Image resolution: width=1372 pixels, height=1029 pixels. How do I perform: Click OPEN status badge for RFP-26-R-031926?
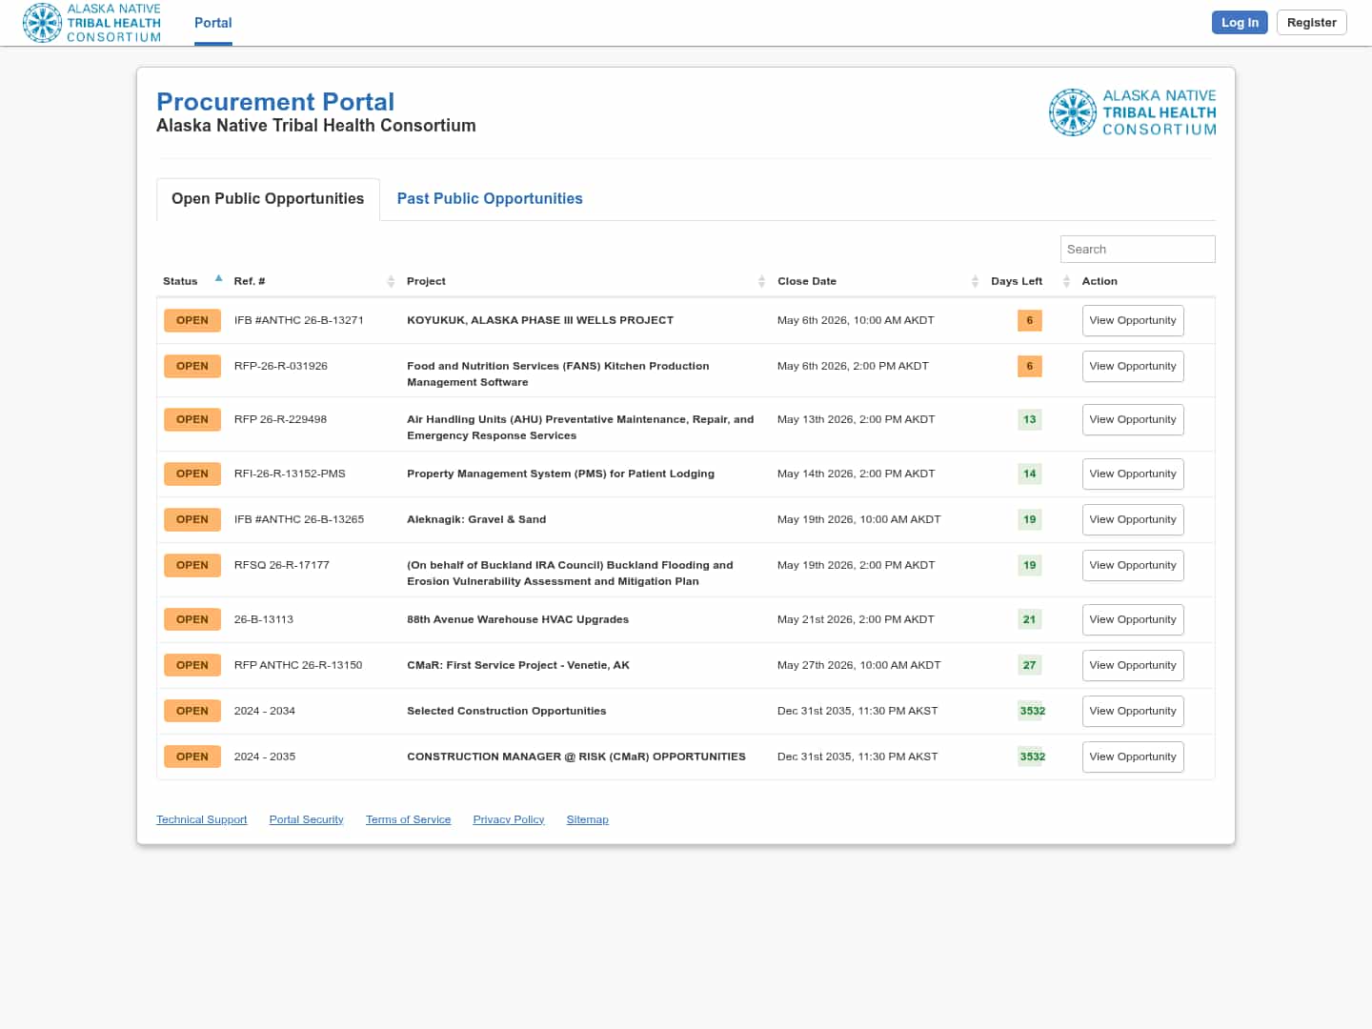[192, 366]
